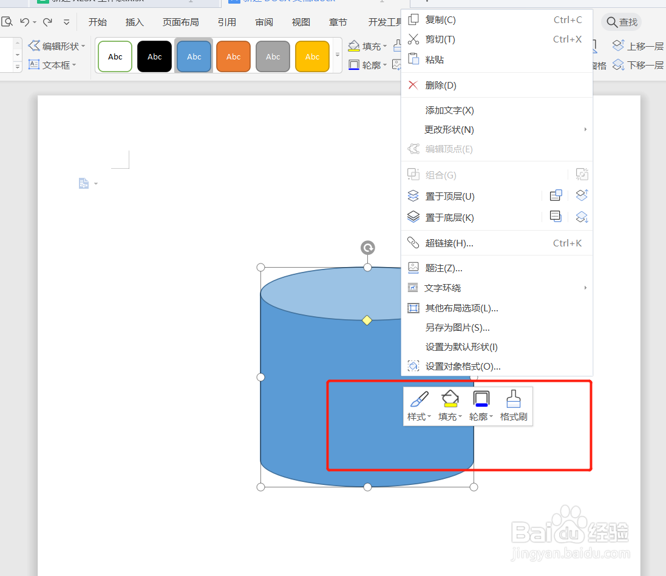
Task: Click the 查找 search button
Action: (x=622, y=22)
